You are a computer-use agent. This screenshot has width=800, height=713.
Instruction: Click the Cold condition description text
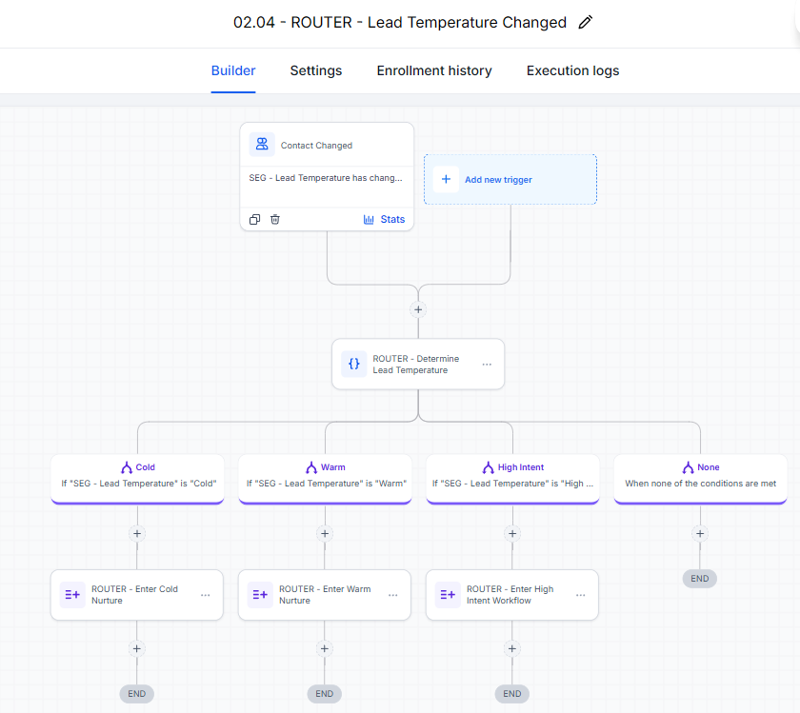click(139, 484)
